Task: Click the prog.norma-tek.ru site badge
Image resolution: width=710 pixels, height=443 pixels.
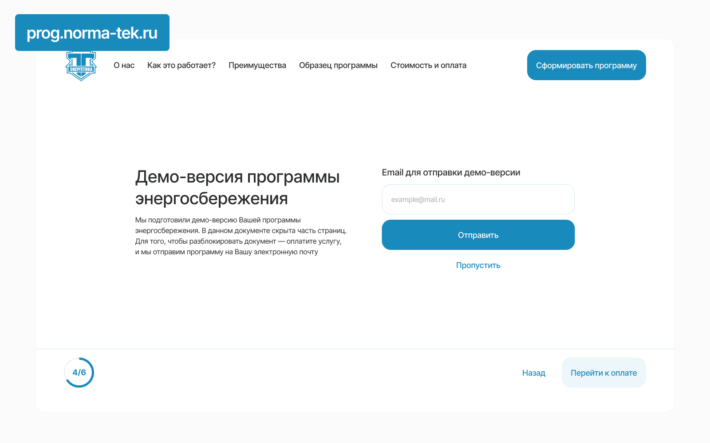Action: click(92, 33)
